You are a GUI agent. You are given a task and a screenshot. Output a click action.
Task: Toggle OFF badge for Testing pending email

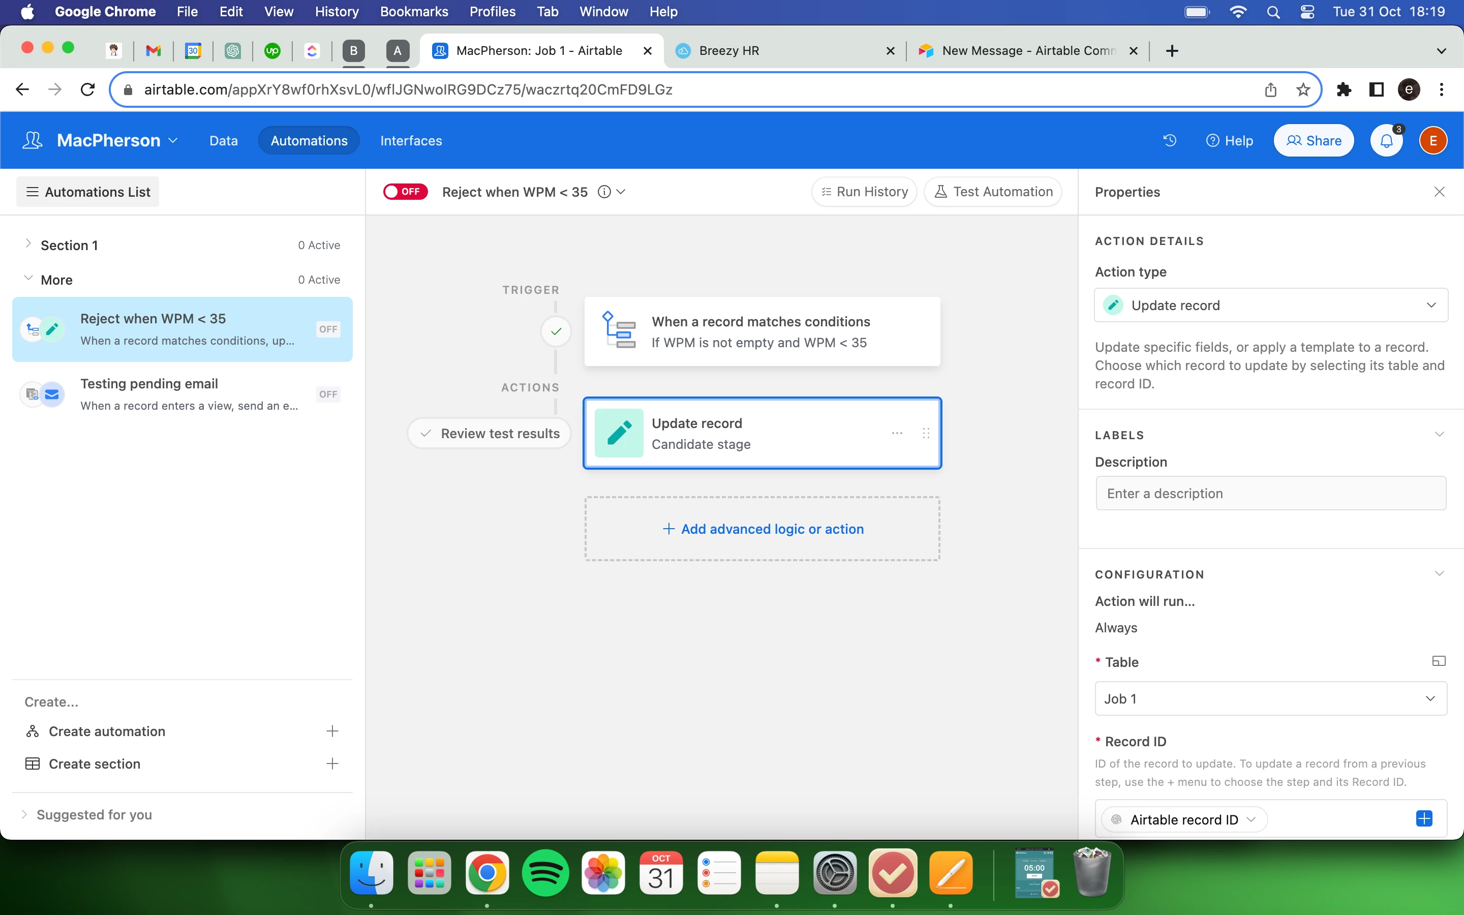(x=328, y=394)
